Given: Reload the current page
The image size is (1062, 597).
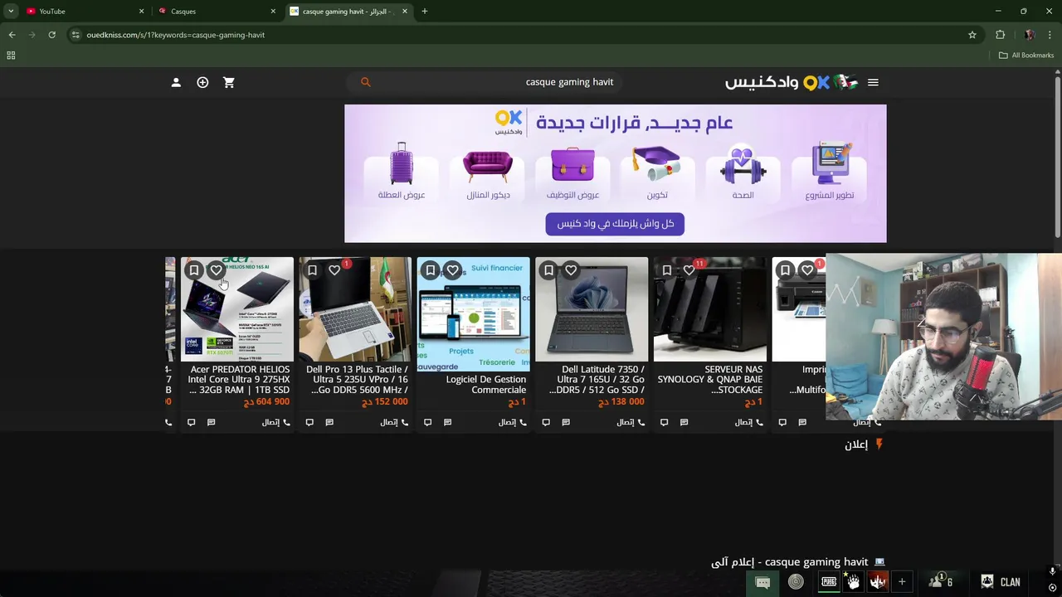Looking at the screenshot, I should pos(51,35).
